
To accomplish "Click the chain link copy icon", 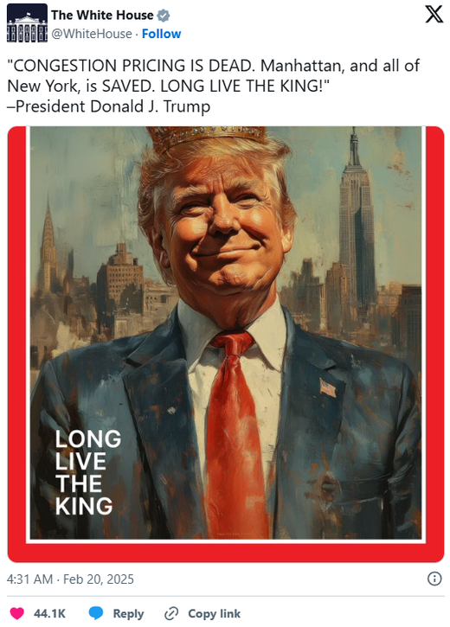I will pyautogui.click(x=171, y=613).
